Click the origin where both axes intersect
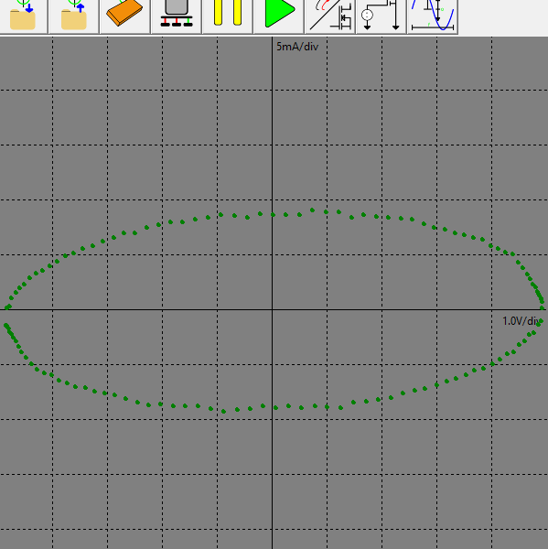Screen dimensions: 548x549 click(x=273, y=309)
